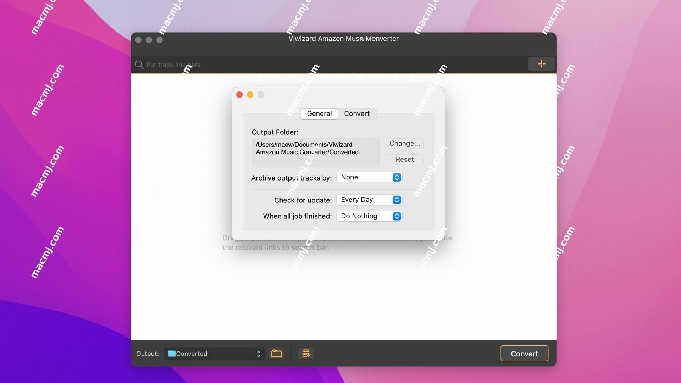Click the Put track link here field
The height and width of the screenshot is (383, 681).
(330, 65)
